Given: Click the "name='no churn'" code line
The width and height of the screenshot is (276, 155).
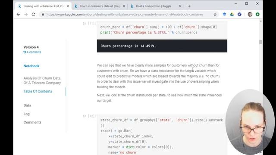Looking at the screenshot, I should pos(123,152).
